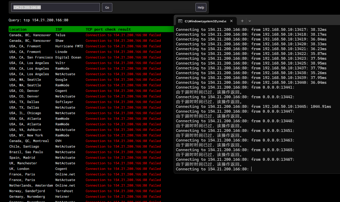
Task: Click the failed connection result in the OVH row
Action: pos(123,141)
